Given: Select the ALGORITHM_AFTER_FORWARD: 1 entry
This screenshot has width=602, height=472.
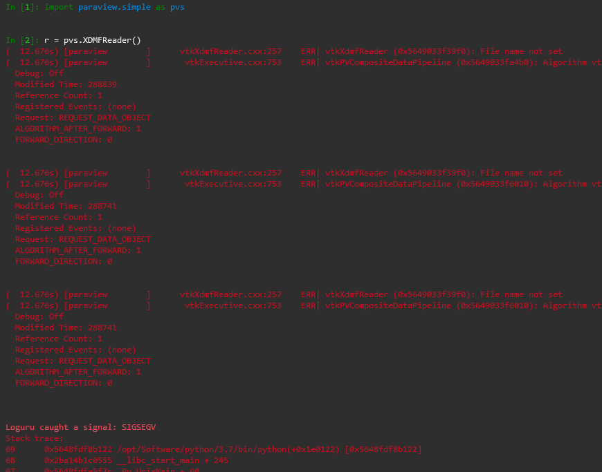Looking at the screenshot, I should (x=78, y=128).
